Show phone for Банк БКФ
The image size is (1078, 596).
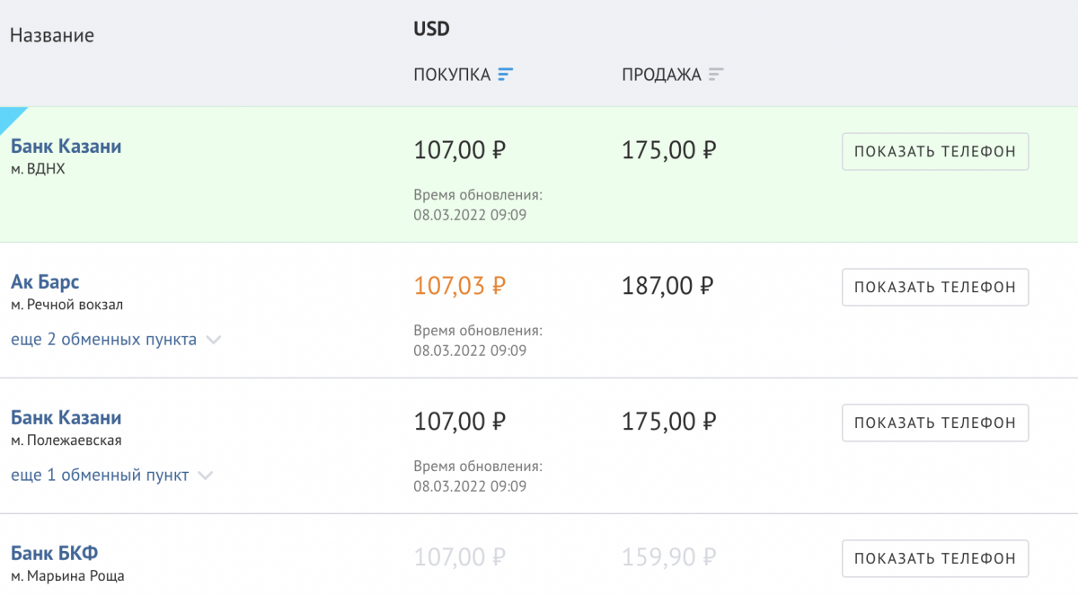click(934, 558)
